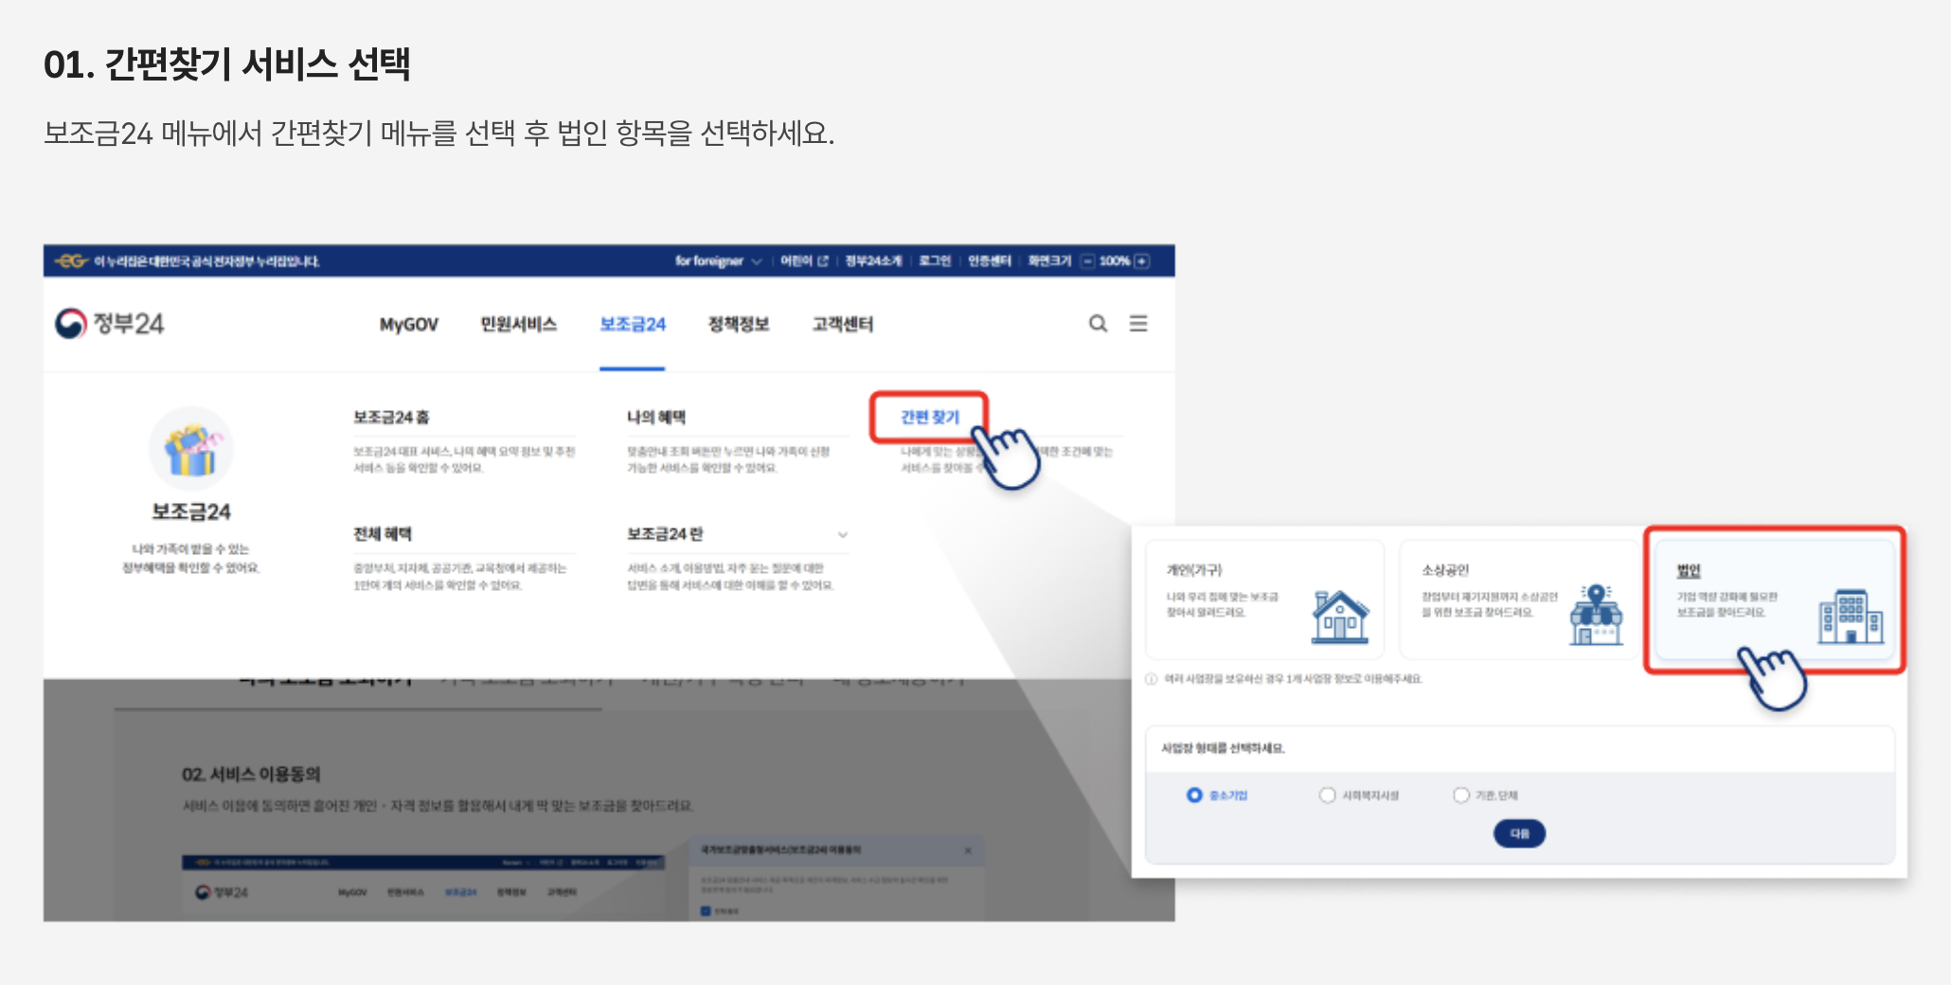The image size is (1951, 985).
Task: Click the 간편 찾기 submenu link
Action: pyautogui.click(x=929, y=418)
